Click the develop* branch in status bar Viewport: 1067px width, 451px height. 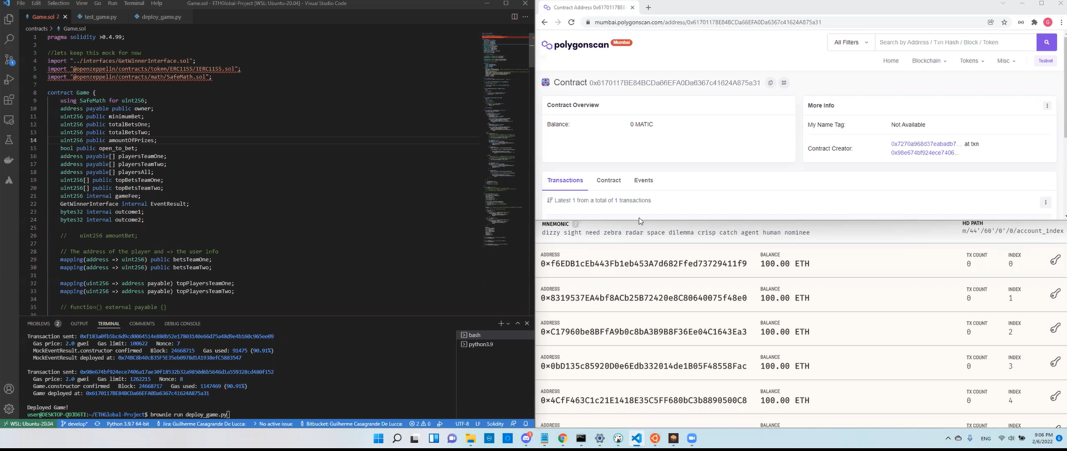click(74, 424)
